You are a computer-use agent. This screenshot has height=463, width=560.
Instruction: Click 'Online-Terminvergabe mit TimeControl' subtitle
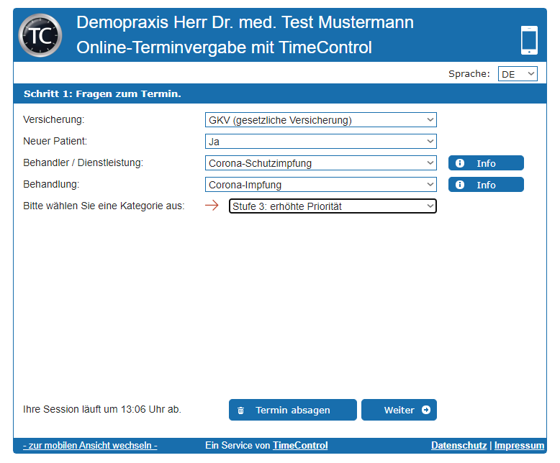[225, 47]
